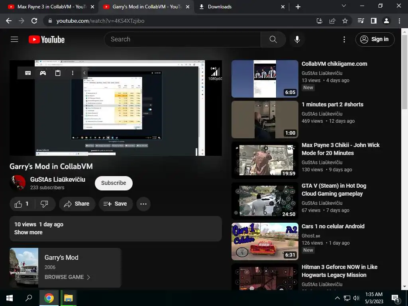Open Max Payne 3 Chikii John Wick title
The width and height of the screenshot is (408, 306).
click(x=340, y=149)
